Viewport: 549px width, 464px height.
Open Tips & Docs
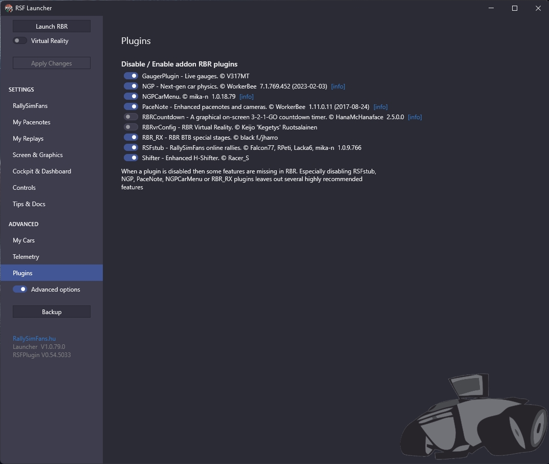[52, 204]
